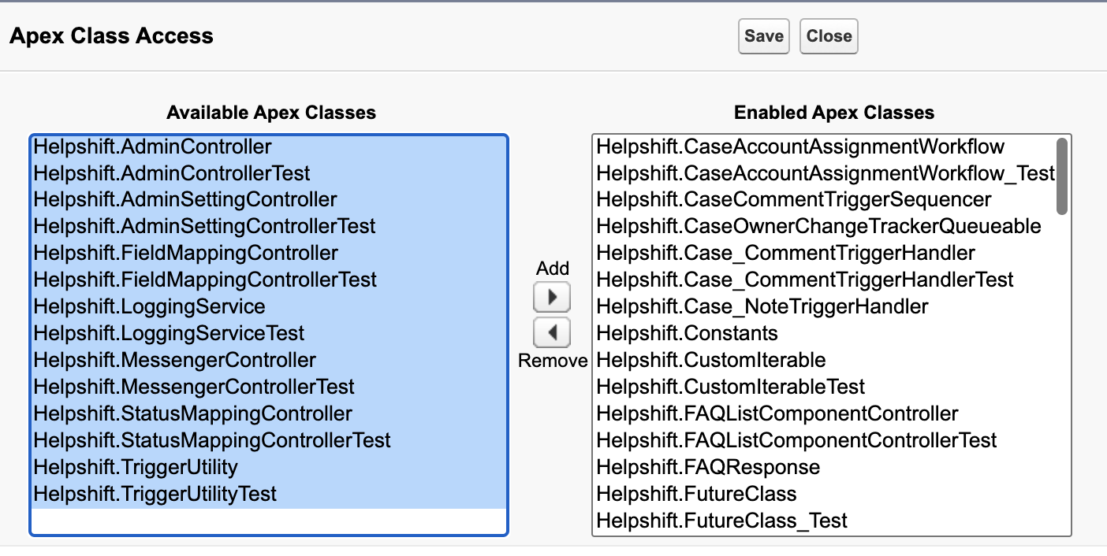Select Helpshift.LoggingService list entry
The image size is (1107, 556).
click(x=150, y=306)
